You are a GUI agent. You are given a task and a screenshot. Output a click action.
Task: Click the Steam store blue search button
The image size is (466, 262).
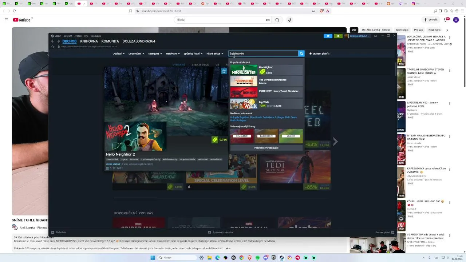tap(301, 53)
